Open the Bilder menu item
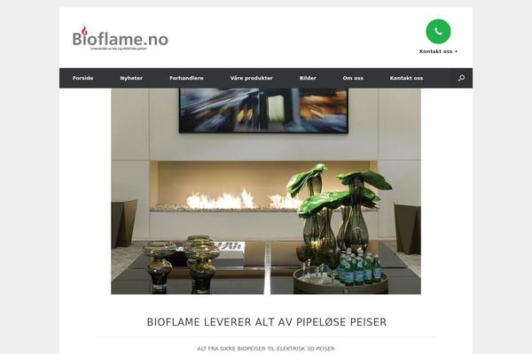The image size is (532, 354). click(308, 78)
